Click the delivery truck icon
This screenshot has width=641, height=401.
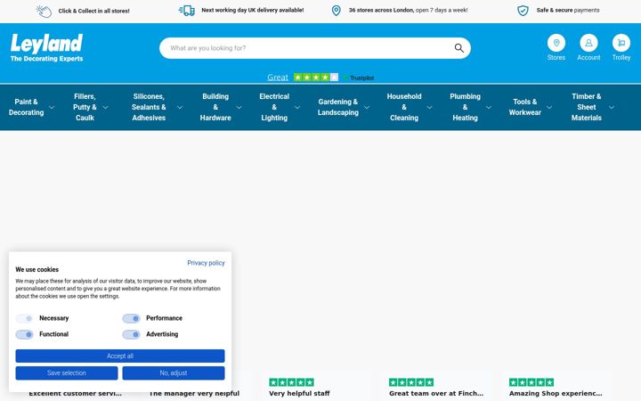(187, 11)
